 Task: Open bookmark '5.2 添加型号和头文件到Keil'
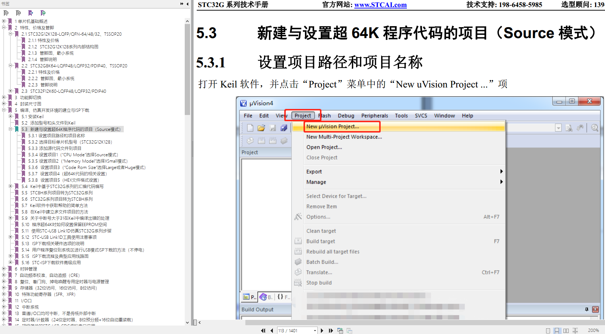coord(48,123)
